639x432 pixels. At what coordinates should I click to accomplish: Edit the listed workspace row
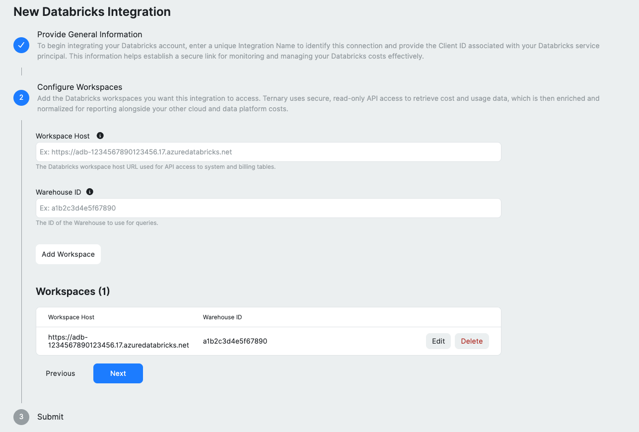click(x=438, y=341)
